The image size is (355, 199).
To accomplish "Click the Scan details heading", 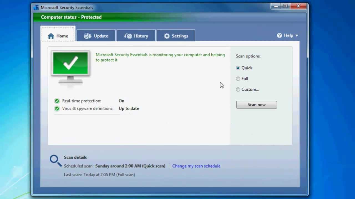I will pos(75,157).
